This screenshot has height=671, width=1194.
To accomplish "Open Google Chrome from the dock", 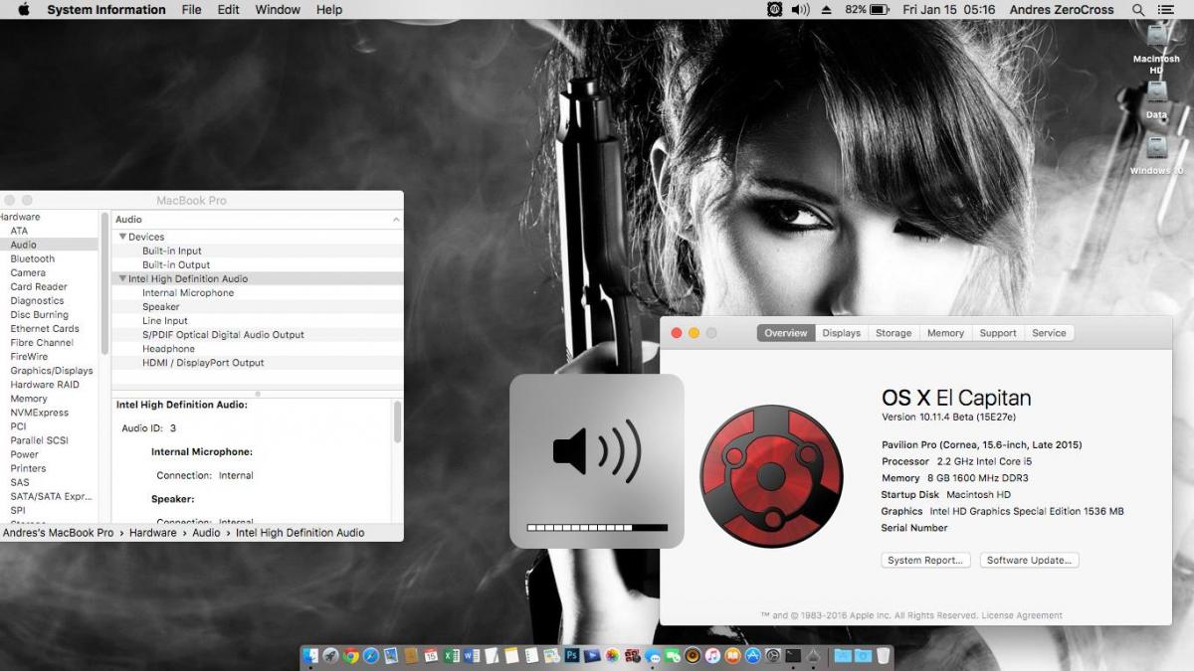I will [350, 656].
